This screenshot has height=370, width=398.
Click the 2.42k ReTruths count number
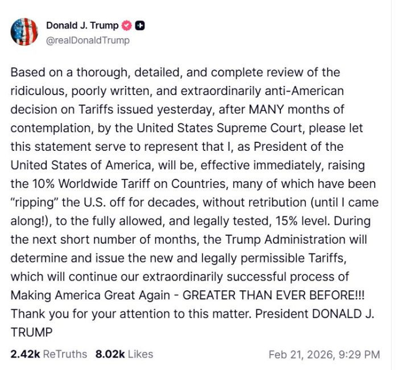pyautogui.click(x=25, y=354)
